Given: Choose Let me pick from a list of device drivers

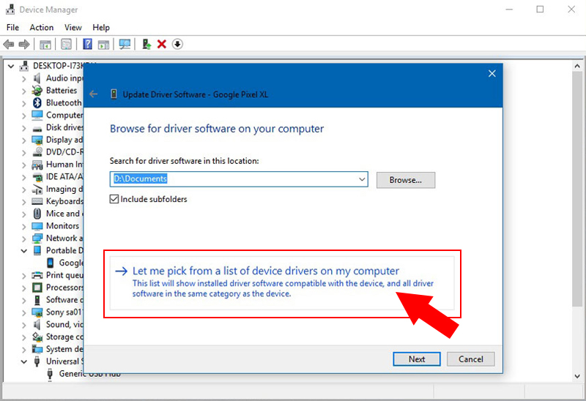Looking at the screenshot, I should tap(282, 282).
